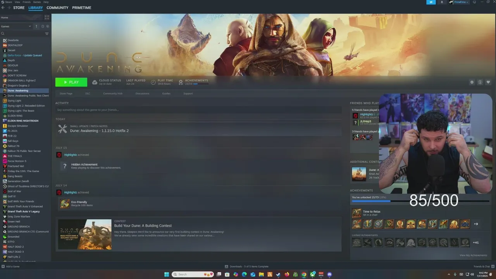This screenshot has height=279, width=496.
Task: Open Steam announcements megaphone button
Action: tap(431, 2)
